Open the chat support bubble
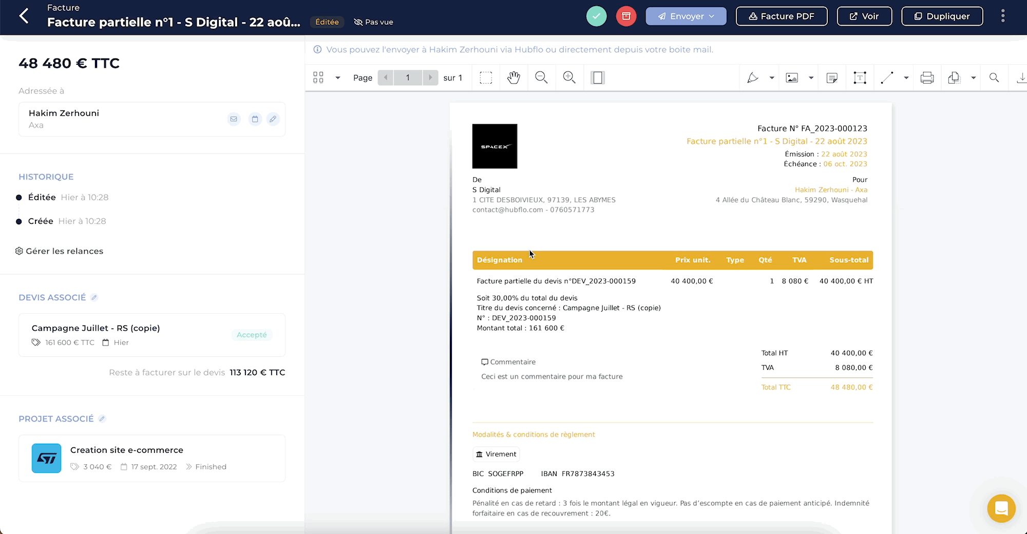Screen dimensions: 1027x534 click(1001, 508)
